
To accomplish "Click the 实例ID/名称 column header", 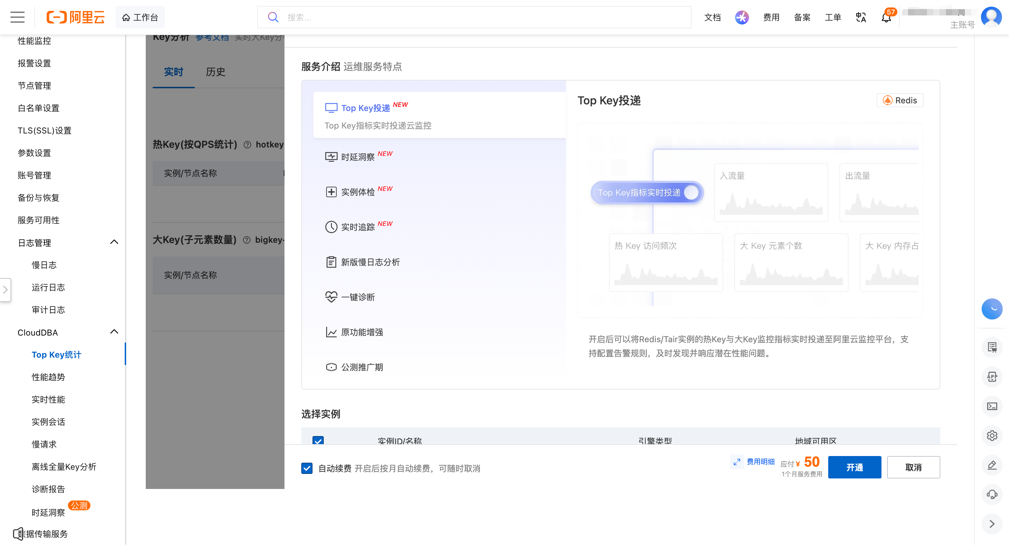I will [399, 441].
